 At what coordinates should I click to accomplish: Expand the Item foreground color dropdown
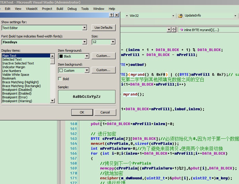[x=87, y=56]
